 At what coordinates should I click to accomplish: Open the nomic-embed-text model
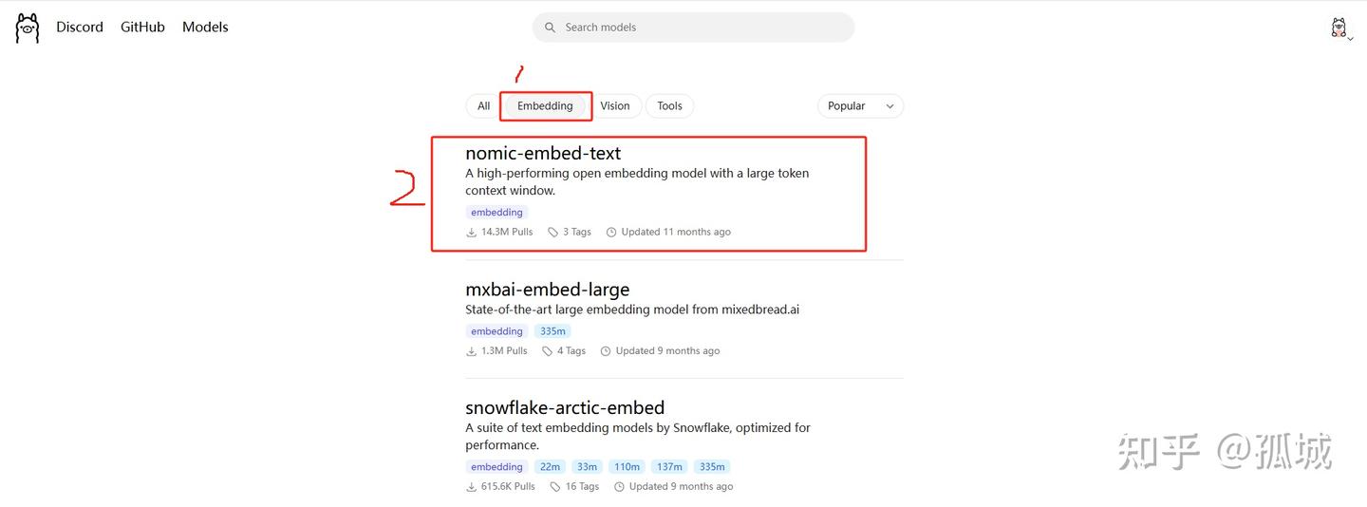pos(543,153)
